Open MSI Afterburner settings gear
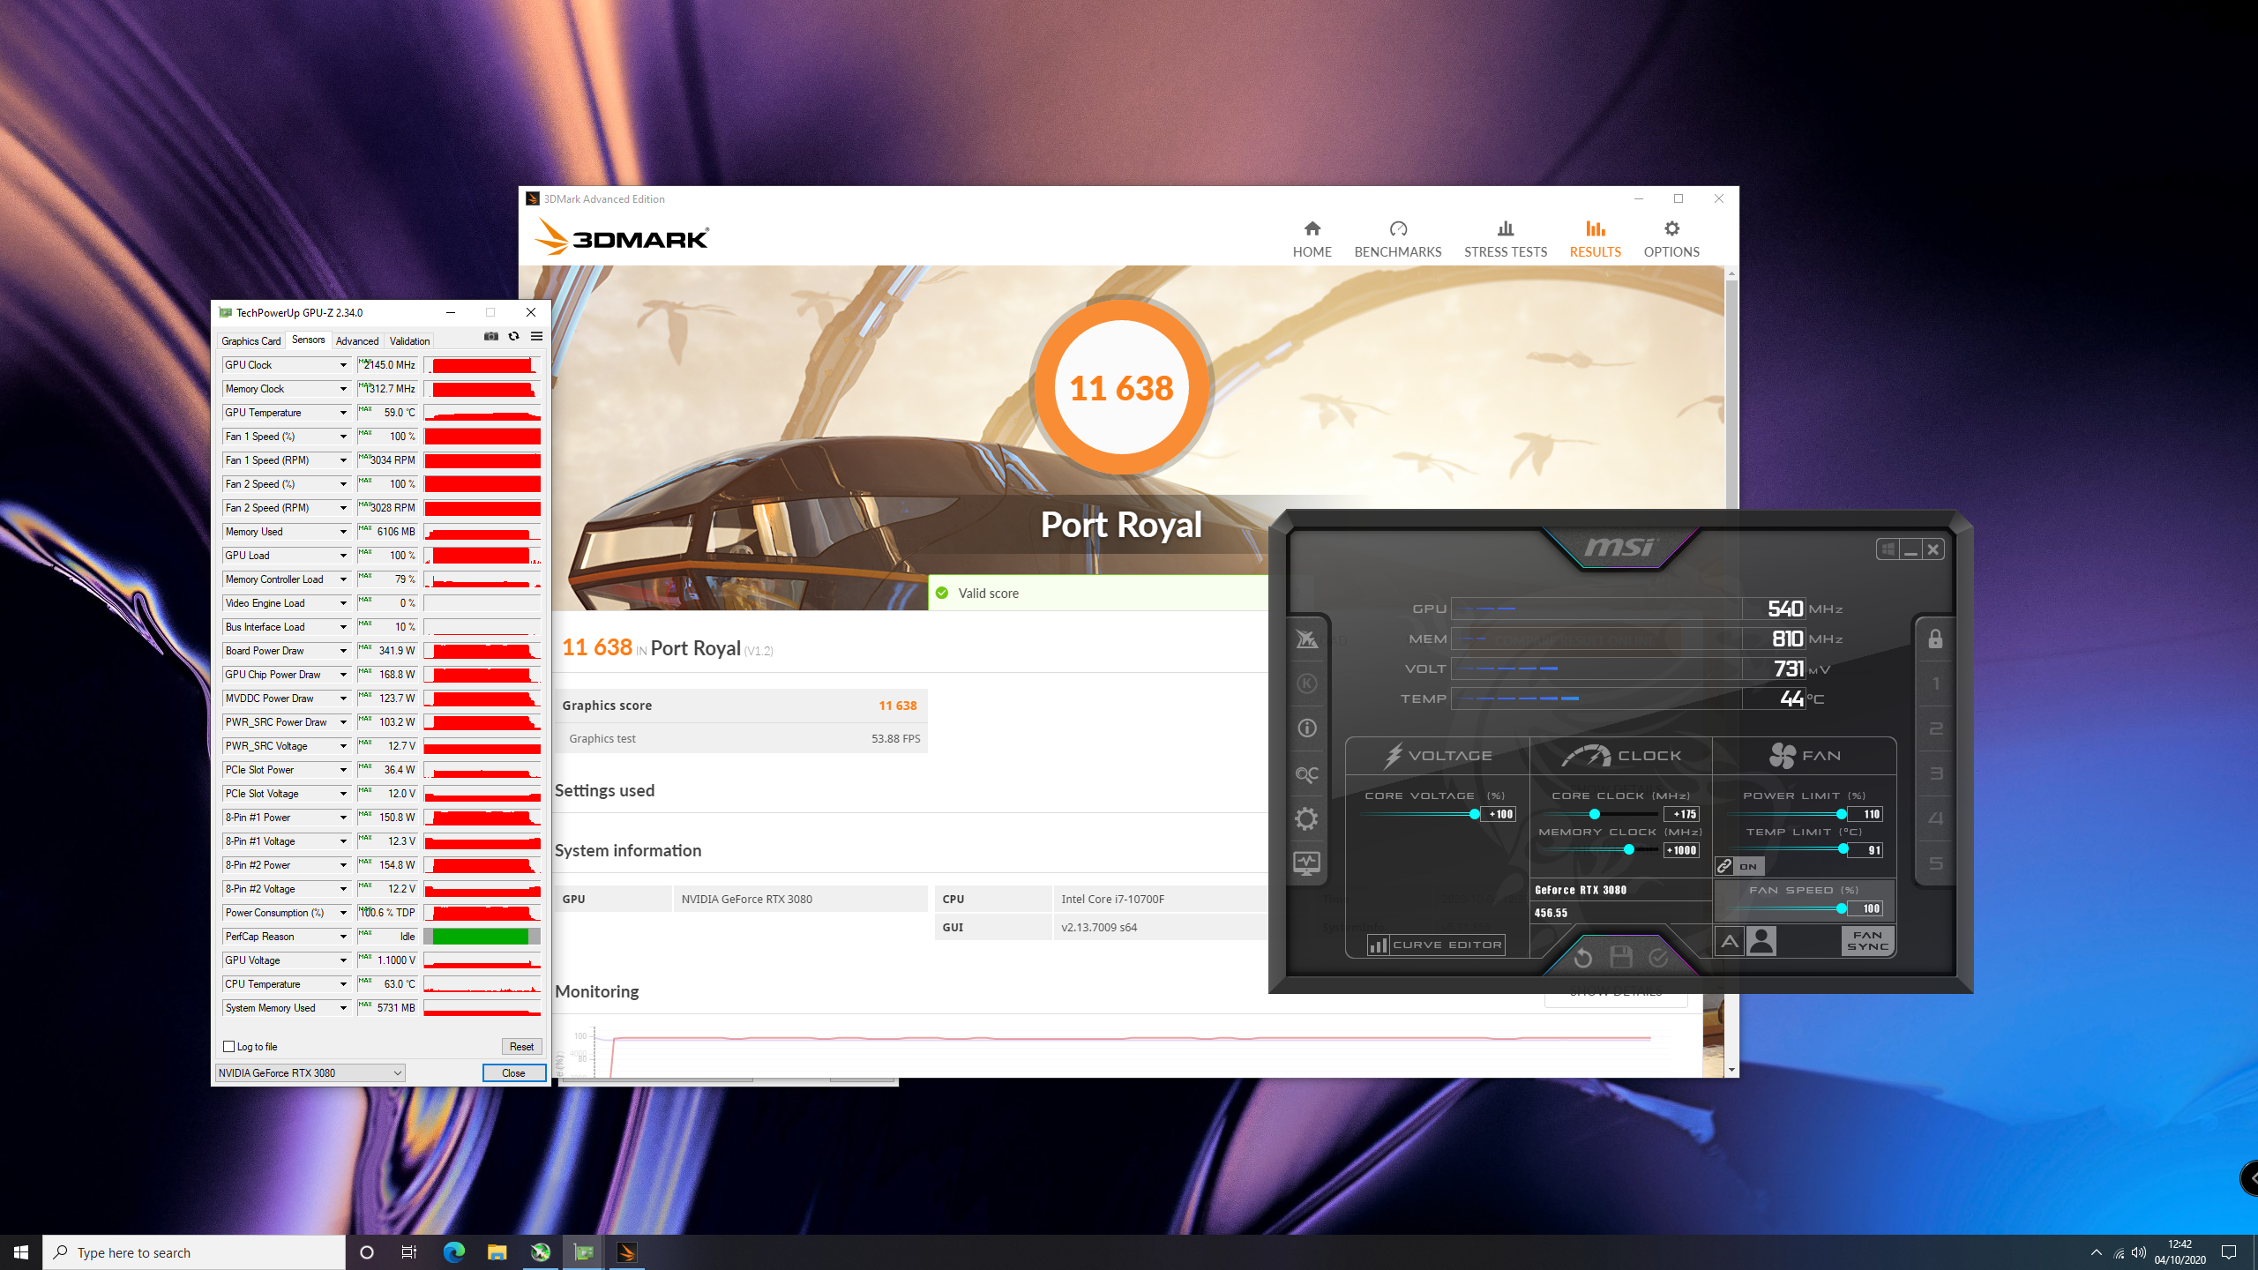The width and height of the screenshot is (2258, 1270). pyautogui.click(x=1306, y=818)
